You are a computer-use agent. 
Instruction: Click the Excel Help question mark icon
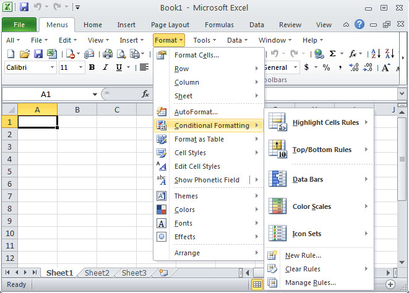(359, 25)
